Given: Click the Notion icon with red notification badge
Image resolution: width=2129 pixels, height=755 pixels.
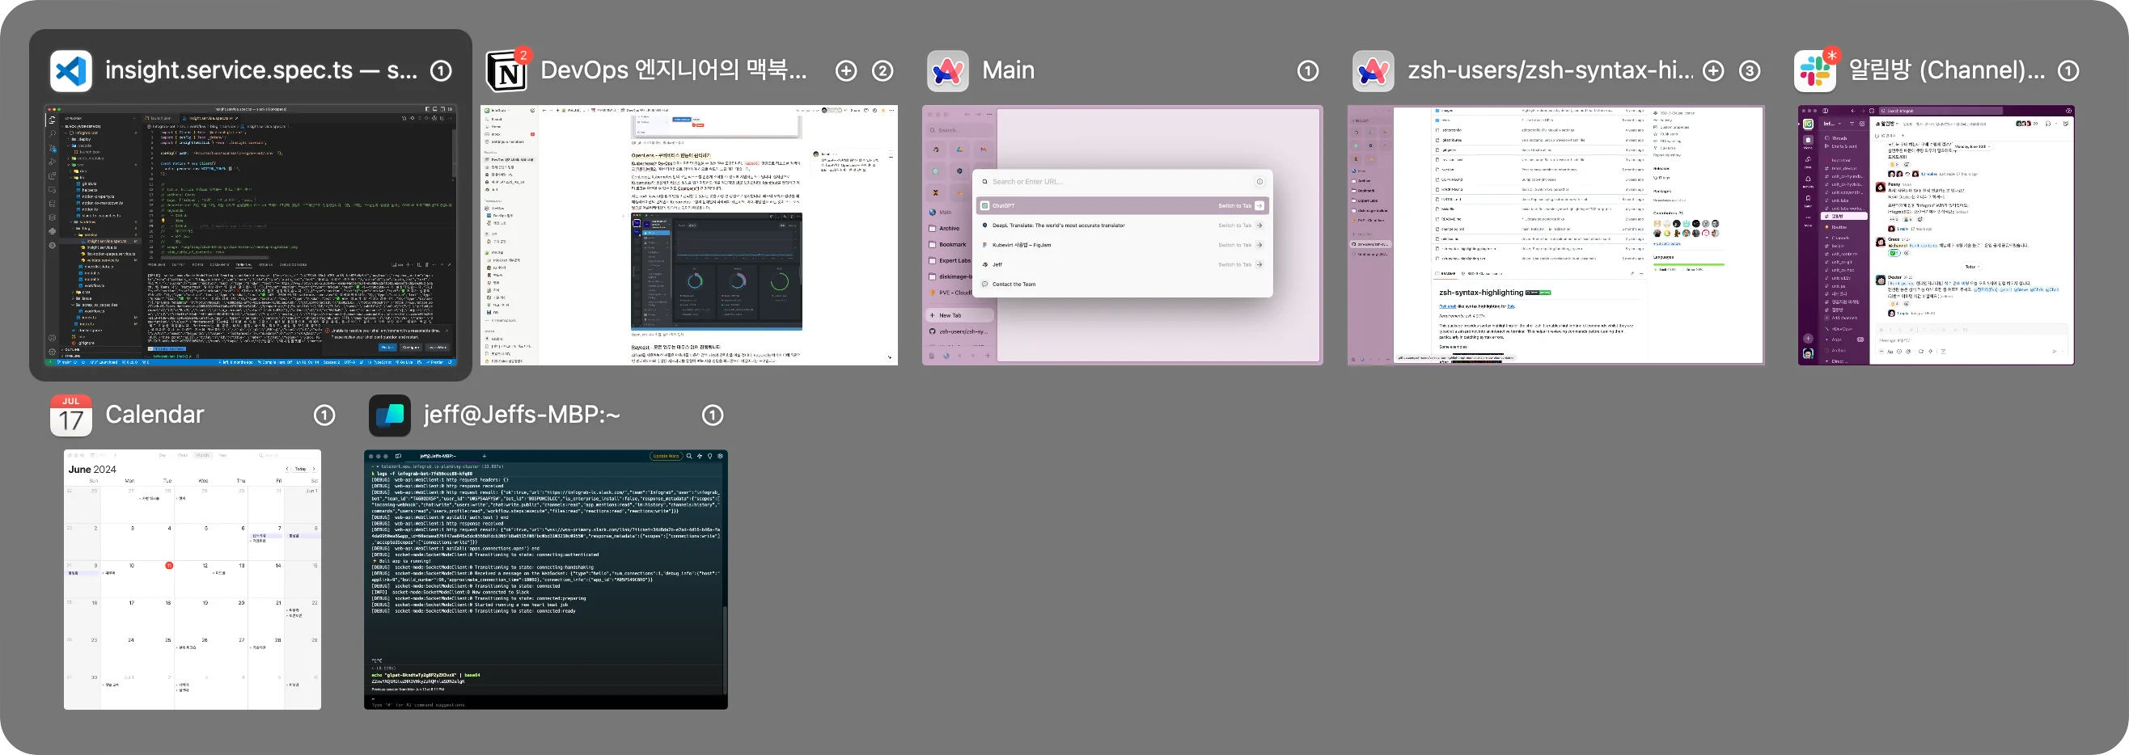Looking at the screenshot, I should [507, 70].
